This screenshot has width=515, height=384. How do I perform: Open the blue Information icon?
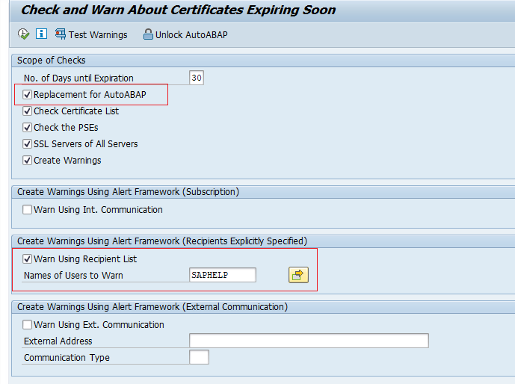click(41, 34)
